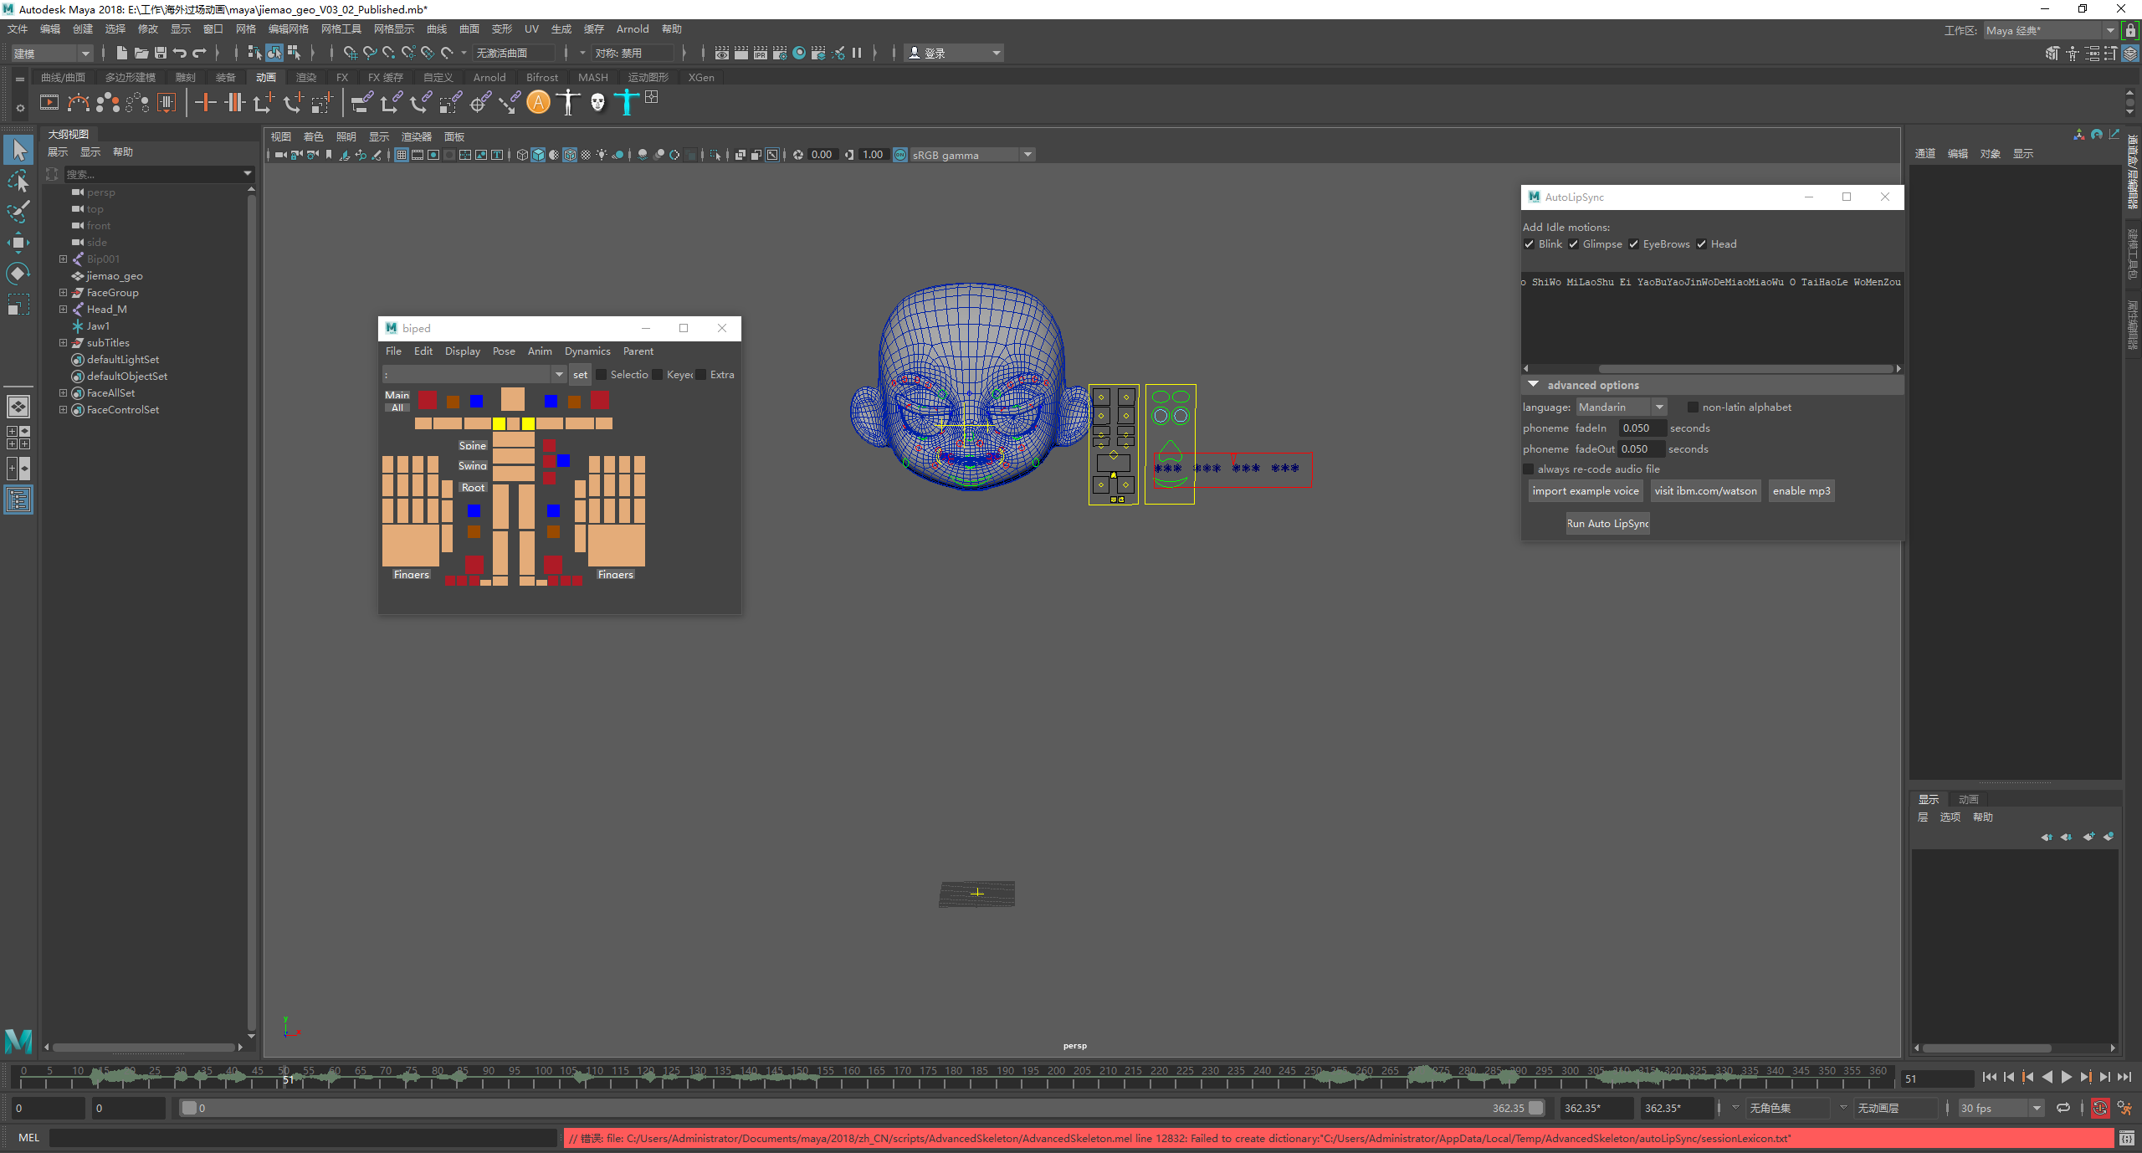Viewport: 2142px width, 1153px height.
Task: Click the shelf gear settings icon
Action: tap(20, 108)
